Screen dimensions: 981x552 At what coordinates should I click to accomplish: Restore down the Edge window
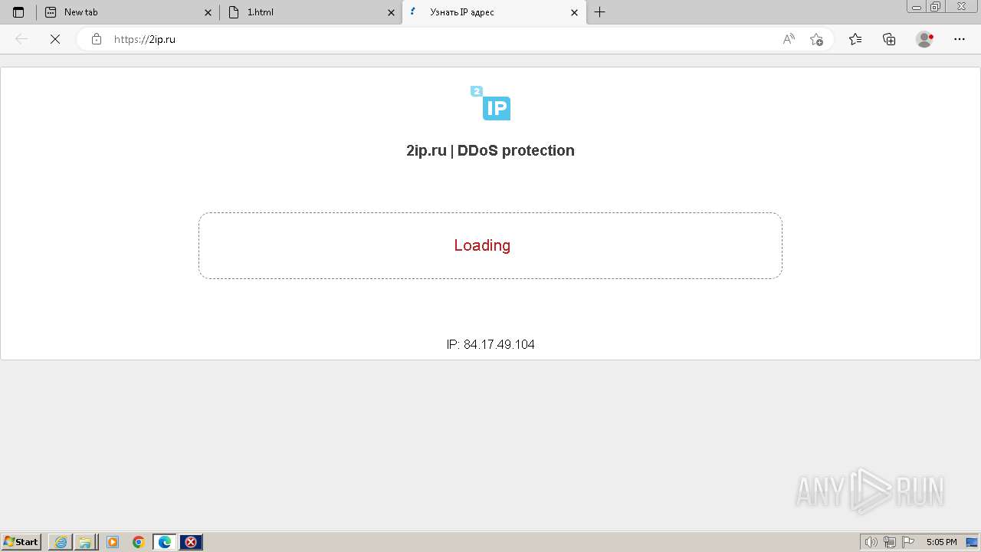936,7
